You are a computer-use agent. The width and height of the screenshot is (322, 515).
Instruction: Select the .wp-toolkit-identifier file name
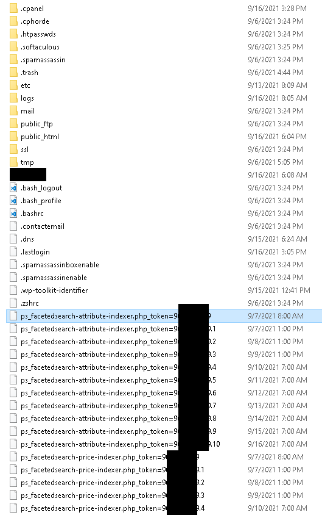54,290
